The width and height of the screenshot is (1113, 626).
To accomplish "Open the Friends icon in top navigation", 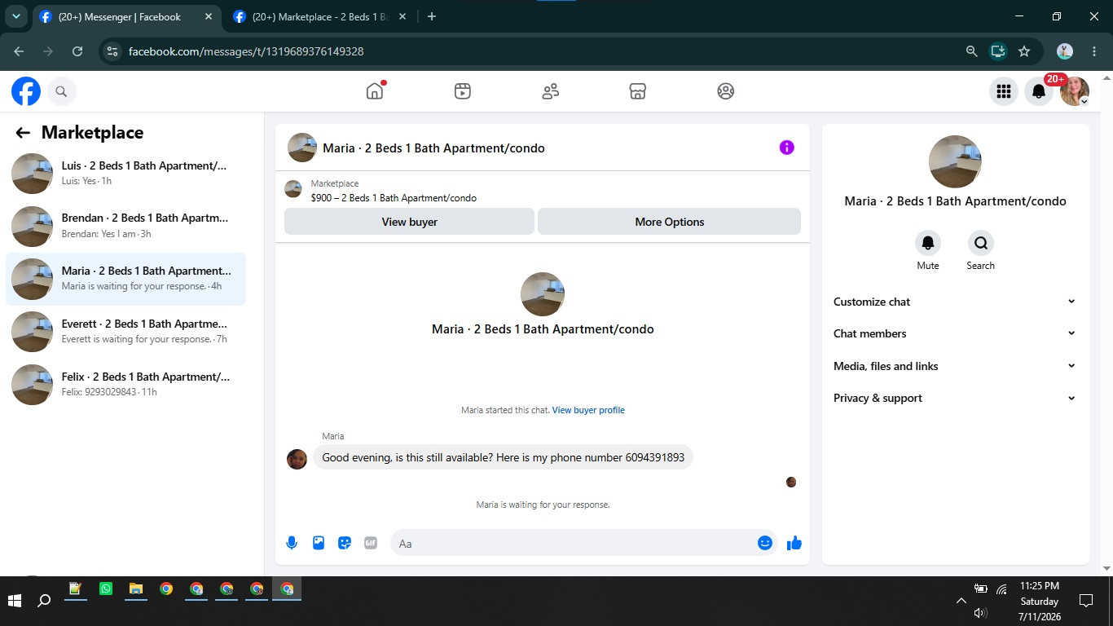I will [x=551, y=91].
